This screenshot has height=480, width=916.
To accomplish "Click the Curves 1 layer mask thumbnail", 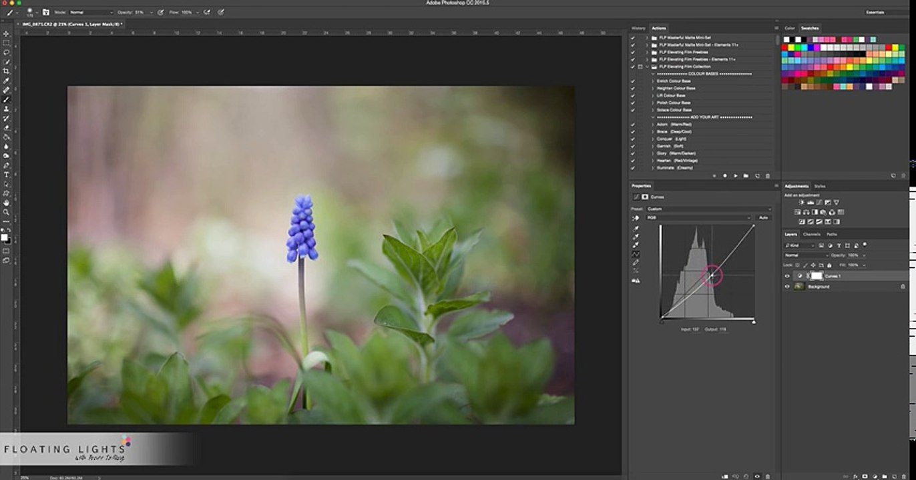I will pyautogui.click(x=817, y=276).
